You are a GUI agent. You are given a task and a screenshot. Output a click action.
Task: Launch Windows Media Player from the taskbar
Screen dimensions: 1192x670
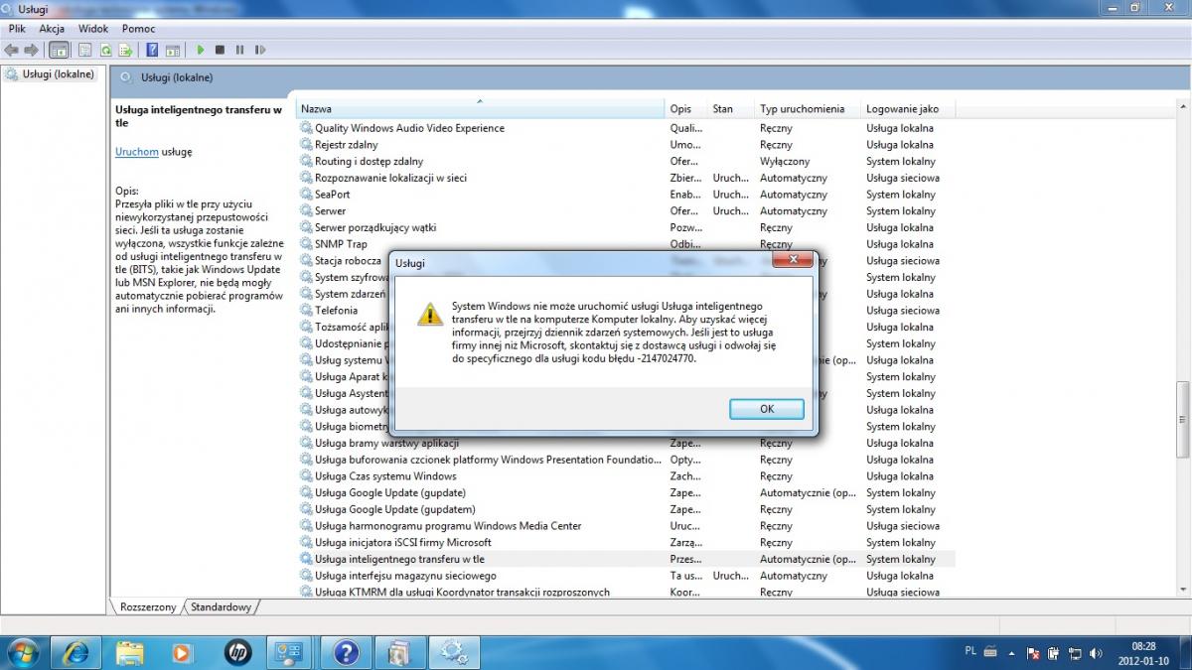pyautogui.click(x=183, y=652)
